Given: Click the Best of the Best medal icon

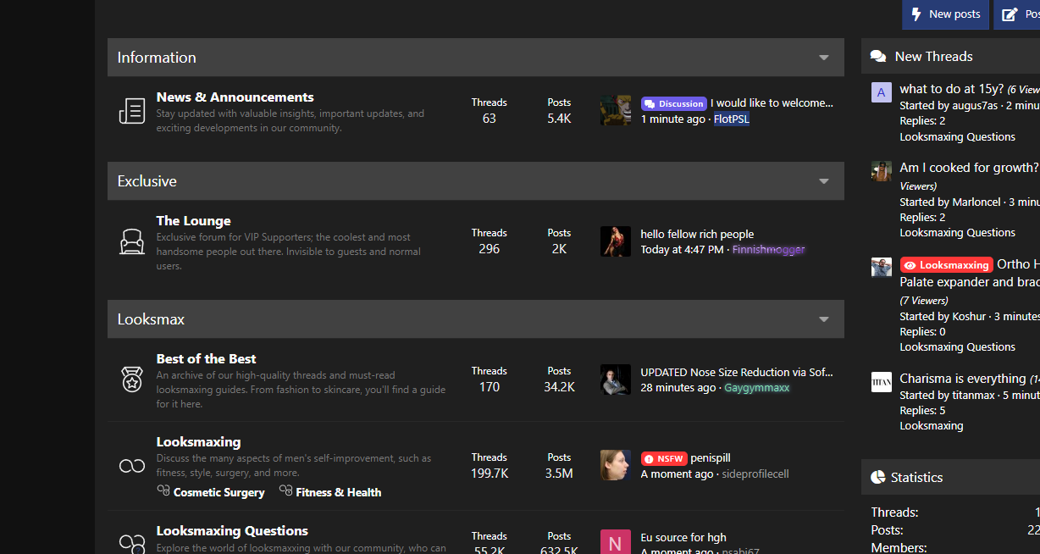Looking at the screenshot, I should (132, 380).
